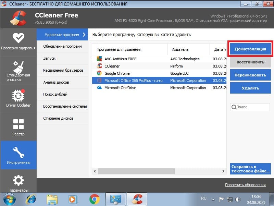The height and width of the screenshot is (206, 274).
Task: Click the search magnifier icon
Action: pos(234,107)
